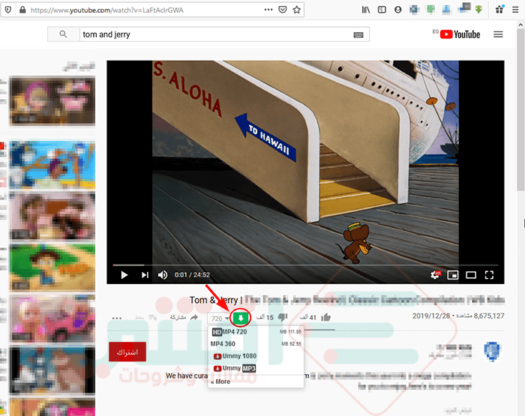Save page to Pocket

click(283, 10)
